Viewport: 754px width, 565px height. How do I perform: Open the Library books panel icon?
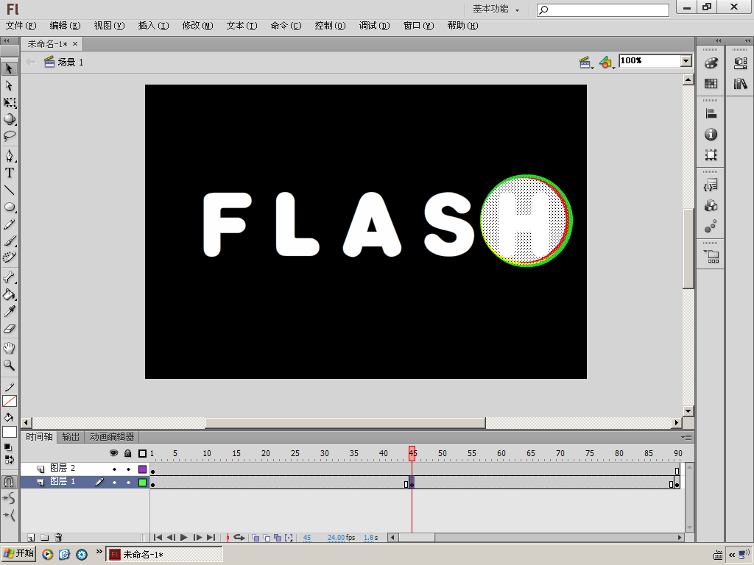[741, 84]
